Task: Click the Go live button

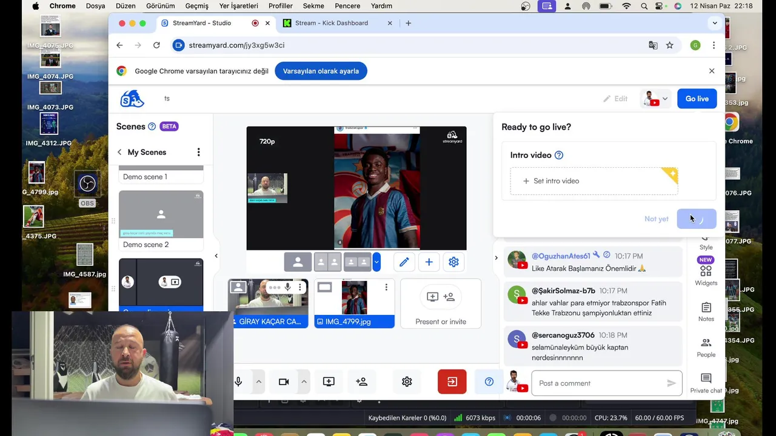Action: [x=697, y=99]
